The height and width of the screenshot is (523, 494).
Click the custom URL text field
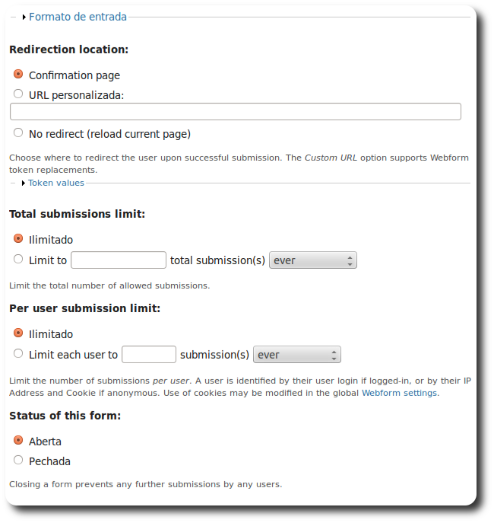[236, 112]
